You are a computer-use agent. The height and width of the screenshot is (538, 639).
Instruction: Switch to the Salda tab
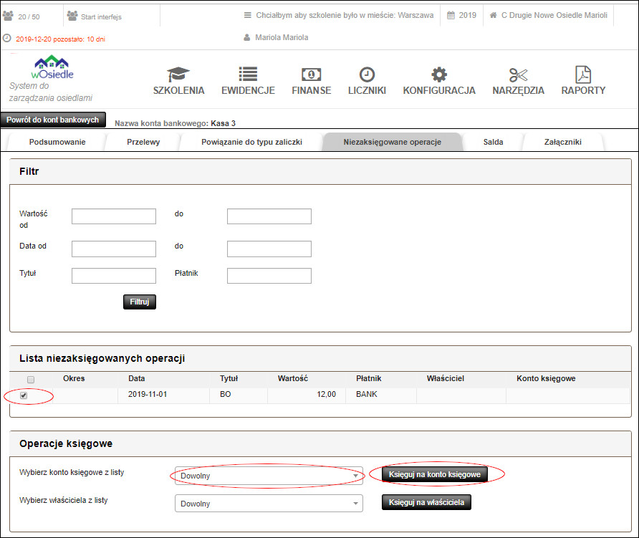[x=493, y=142]
